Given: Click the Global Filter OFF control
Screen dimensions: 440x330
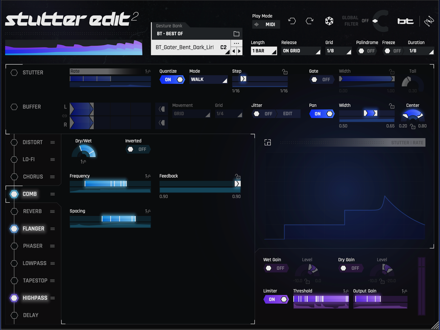Looking at the screenshot, I should click(365, 21).
